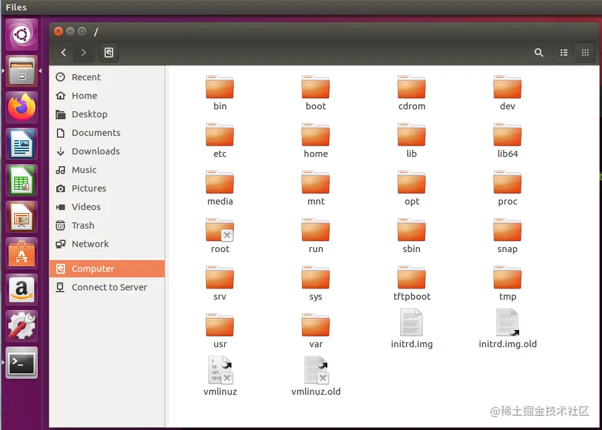The image size is (602, 430).
Task: Go back with the back arrow
Action: [64, 53]
